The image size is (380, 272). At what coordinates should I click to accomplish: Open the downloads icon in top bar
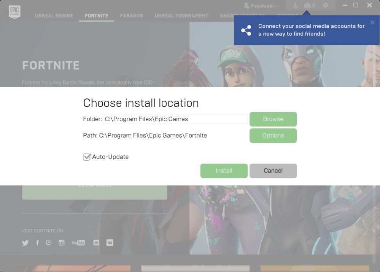click(295, 5)
